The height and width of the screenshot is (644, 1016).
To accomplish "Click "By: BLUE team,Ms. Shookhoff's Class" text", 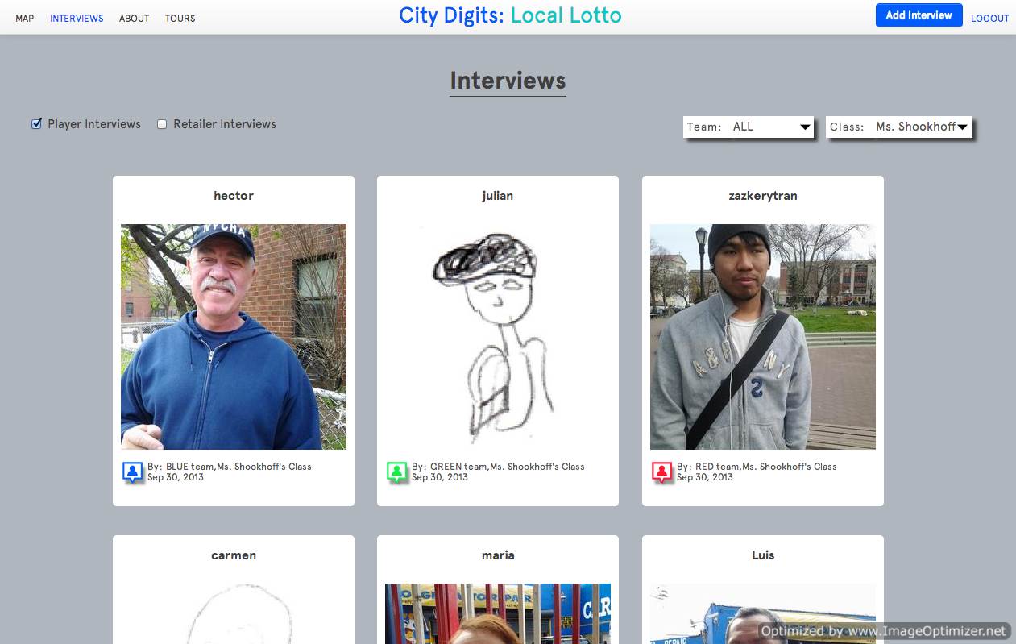I will [x=230, y=467].
